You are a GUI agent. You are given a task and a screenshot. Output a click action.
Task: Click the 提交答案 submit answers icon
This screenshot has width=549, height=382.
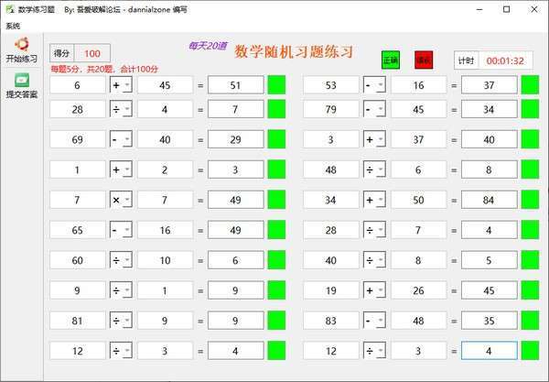22,80
